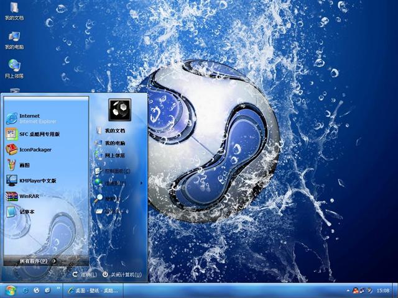Open 我的电脑 in the Start menu's right pane
Image resolution: width=398 pixels, height=298 pixels.
click(114, 143)
